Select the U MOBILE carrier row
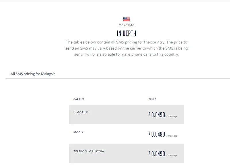Screen dimensions: 230x167 126,114
